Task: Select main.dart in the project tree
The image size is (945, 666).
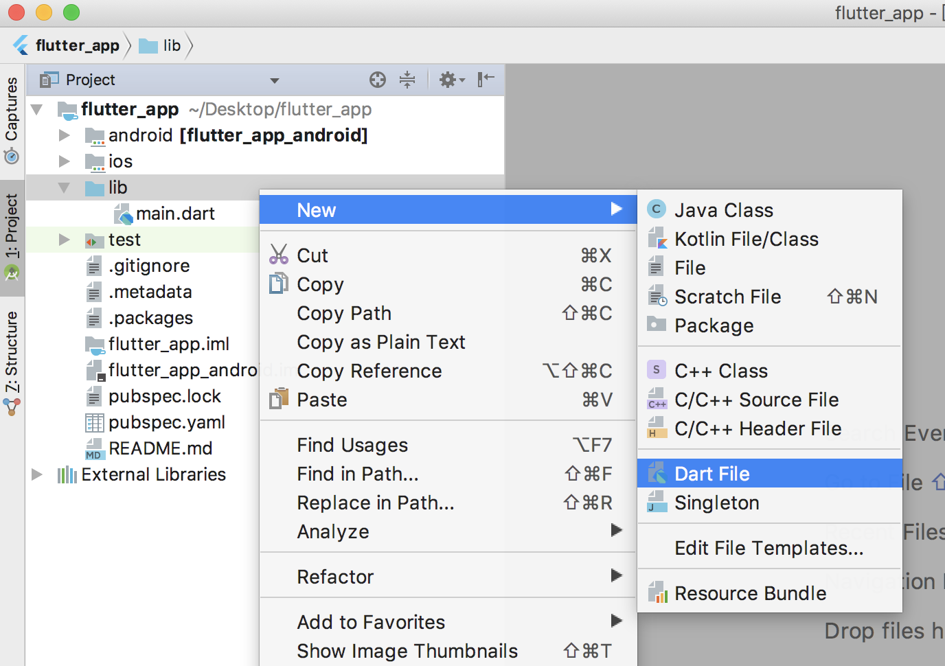Action: click(x=175, y=214)
